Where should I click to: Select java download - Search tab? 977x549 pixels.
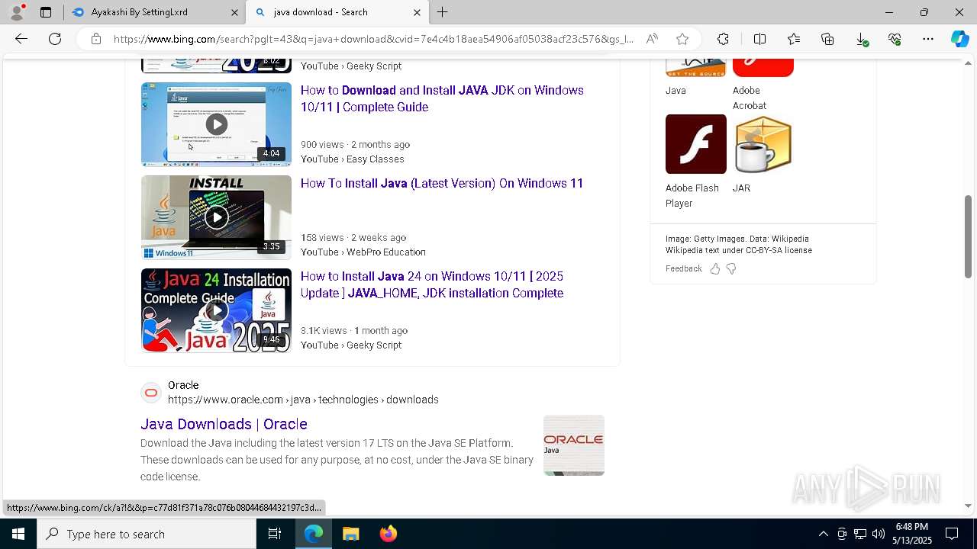(x=337, y=12)
